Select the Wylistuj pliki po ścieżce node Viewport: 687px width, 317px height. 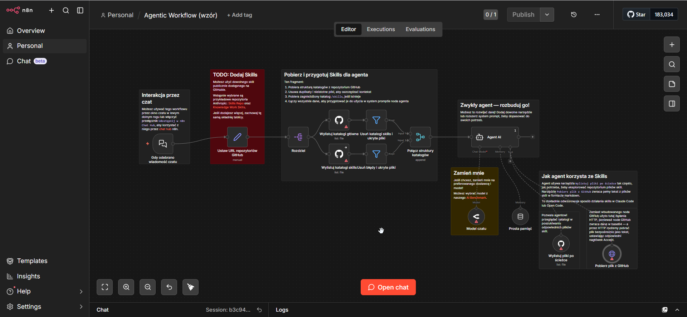(561, 244)
